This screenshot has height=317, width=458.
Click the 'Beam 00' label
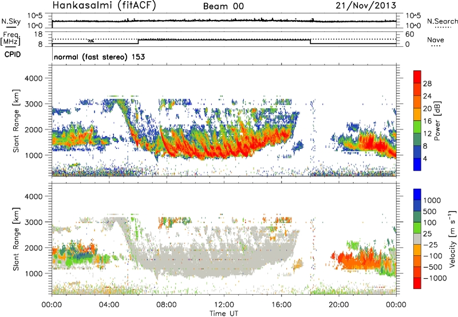[x=223, y=6]
